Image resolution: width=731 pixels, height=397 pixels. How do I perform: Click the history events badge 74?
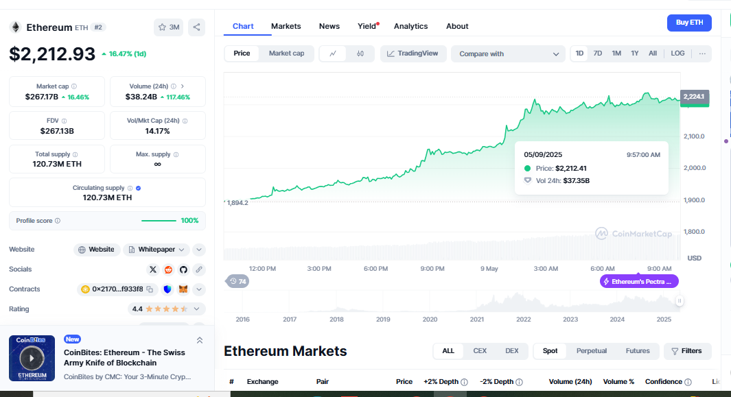(x=237, y=281)
